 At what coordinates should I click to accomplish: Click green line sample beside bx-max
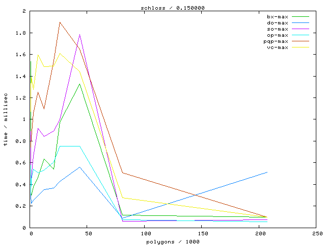click(300, 17)
